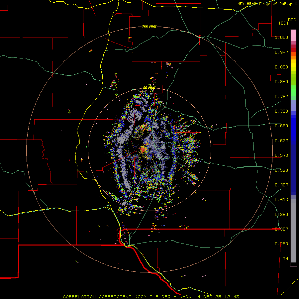
Task: Pick the pink segment at the color bar top
Action: (293, 36)
